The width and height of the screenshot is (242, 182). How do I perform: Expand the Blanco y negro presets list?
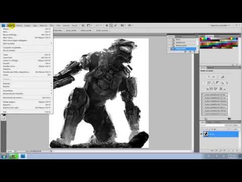203,107
